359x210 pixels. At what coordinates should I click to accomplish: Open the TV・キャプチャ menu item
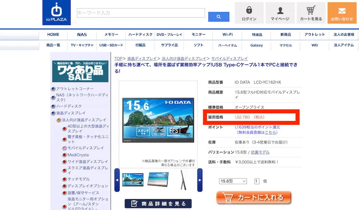[82, 45]
